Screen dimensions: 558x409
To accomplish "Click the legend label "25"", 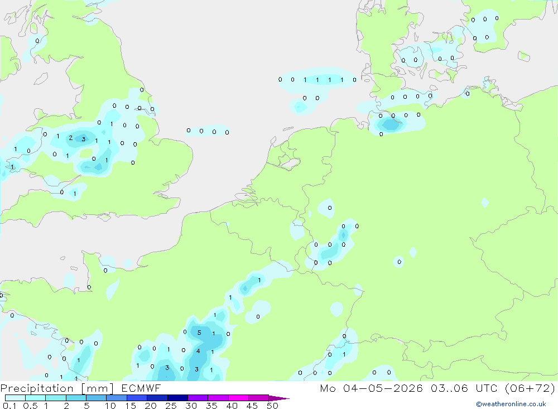I will [171, 406].
